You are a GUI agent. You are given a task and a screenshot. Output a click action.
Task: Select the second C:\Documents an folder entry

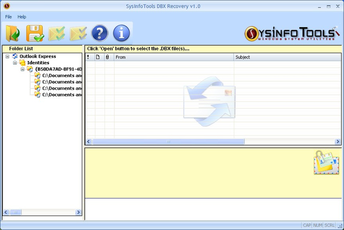pyautogui.click(x=62, y=82)
